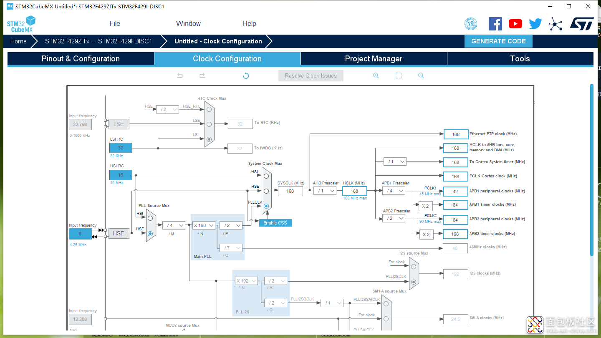Go to Home breadcrumb

(x=18, y=41)
